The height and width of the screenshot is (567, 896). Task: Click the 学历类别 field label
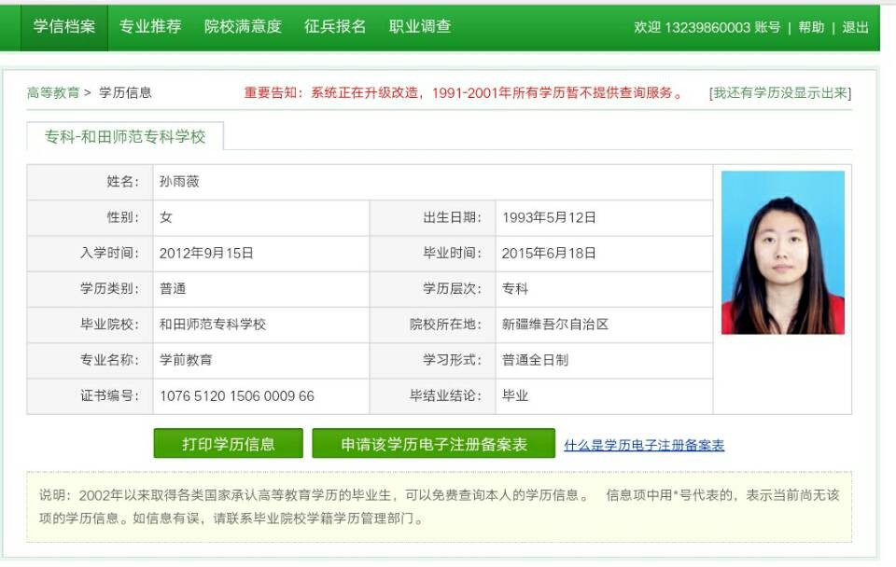pyautogui.click(x=110, y=288)
